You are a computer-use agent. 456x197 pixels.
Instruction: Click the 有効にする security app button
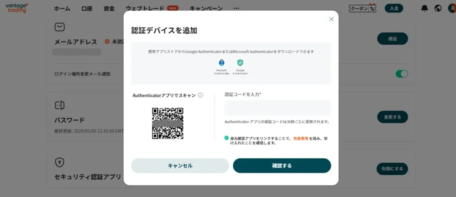click(x=392, y=169)
